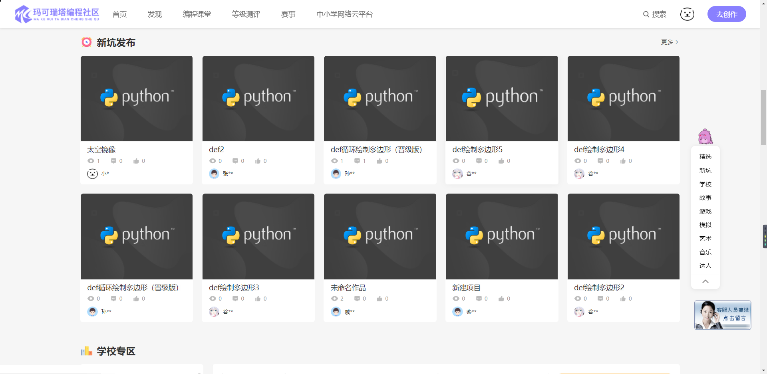Click the 太空镜像 project title

pyautogui.click(x=101, y=150)
